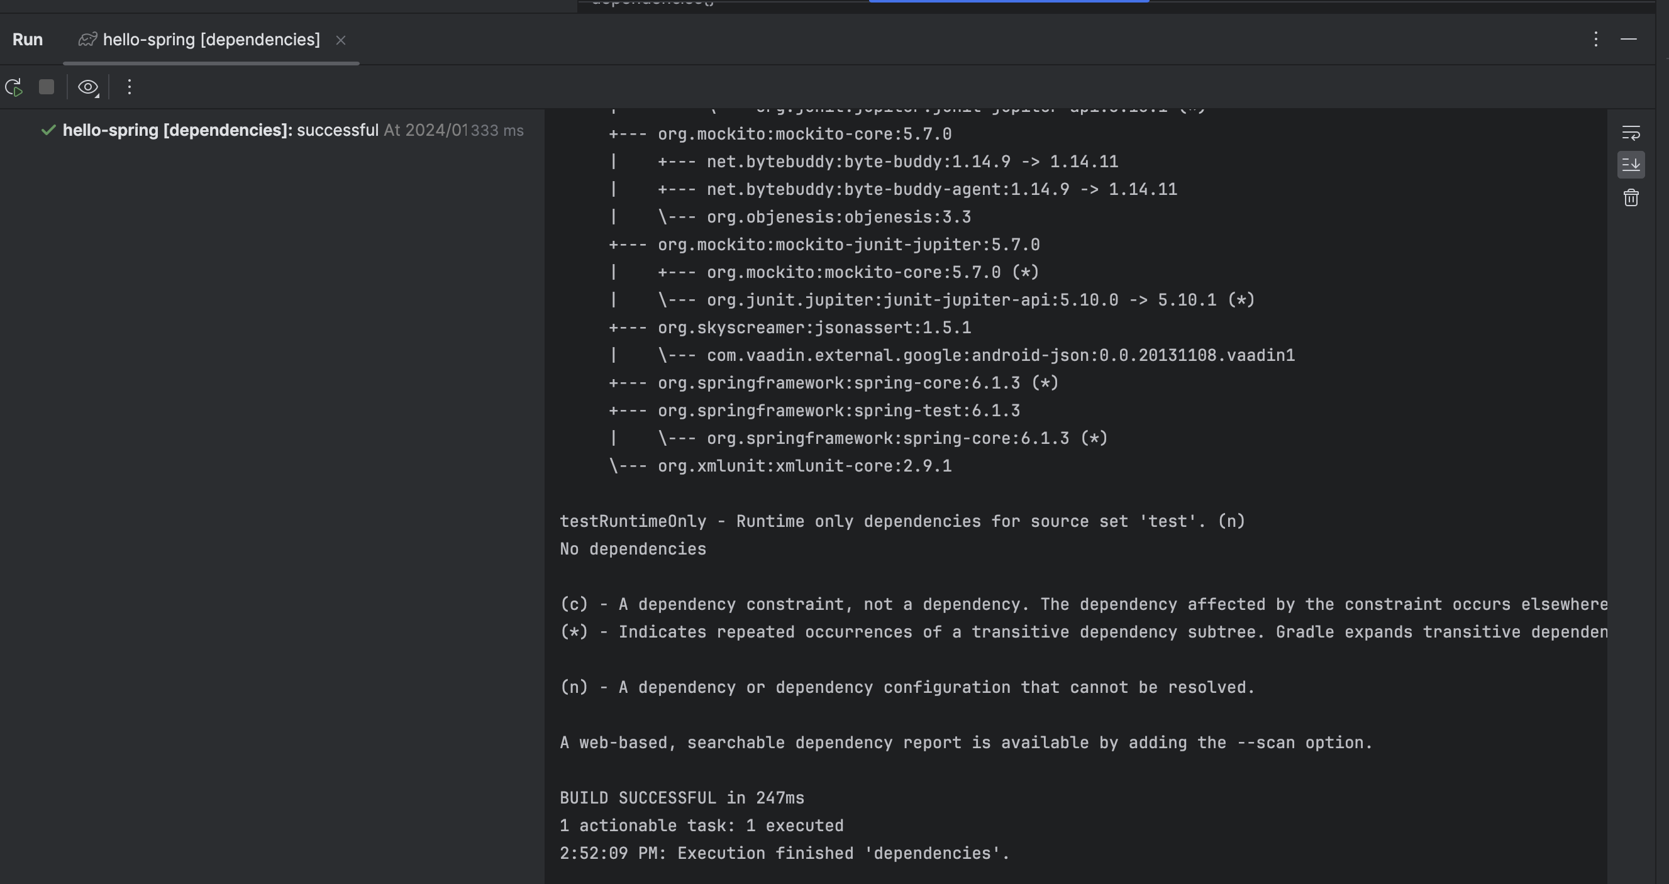The image size is (1669, 884).
Task: Click the testRuntimeOnly configuration description line
Action: (x=902, y=522)
